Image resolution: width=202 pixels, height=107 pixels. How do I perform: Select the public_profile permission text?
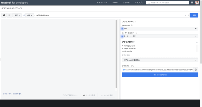[x=127, y=51]
